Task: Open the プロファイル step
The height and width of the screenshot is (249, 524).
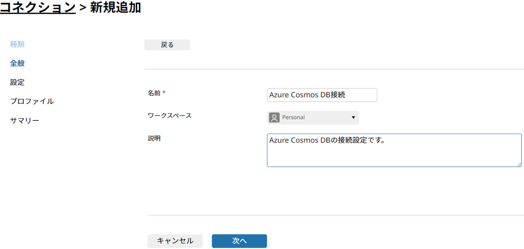Action: (32, 101)
